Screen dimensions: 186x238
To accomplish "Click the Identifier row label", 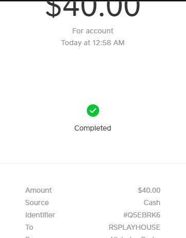I will 40,215.
